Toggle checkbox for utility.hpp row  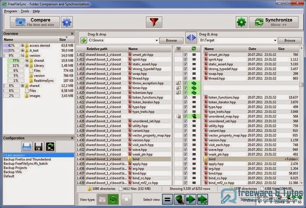(x=185, y=126)
